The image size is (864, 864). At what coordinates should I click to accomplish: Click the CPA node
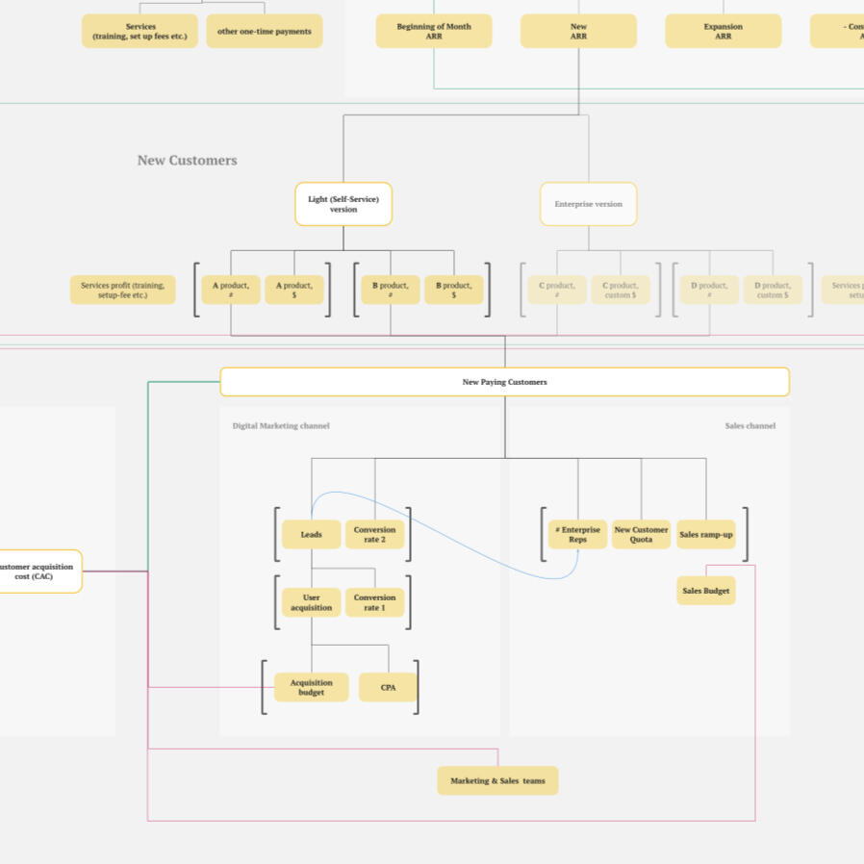(388, 687)
